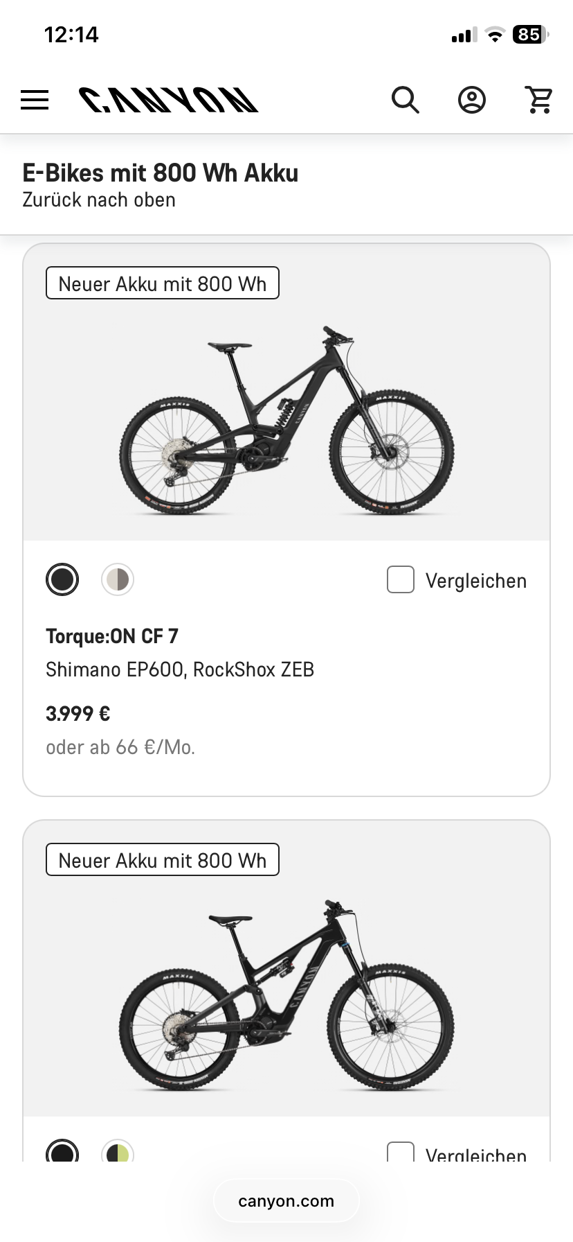Tap the Torque:ON CF 7 bike image

coord(286,420)
